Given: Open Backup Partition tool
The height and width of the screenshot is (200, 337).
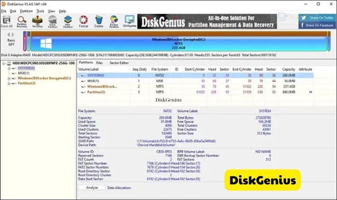Looking at the screenshot, I should (114, 22).
